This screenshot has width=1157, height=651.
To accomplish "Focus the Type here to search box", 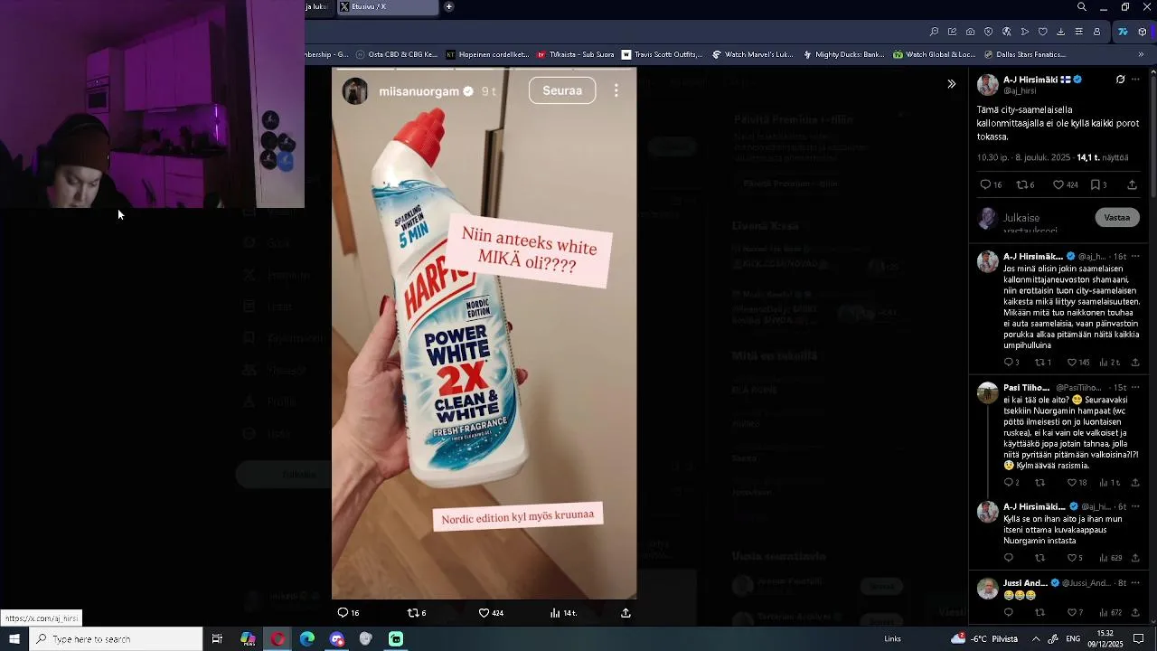I will point(116,639).
